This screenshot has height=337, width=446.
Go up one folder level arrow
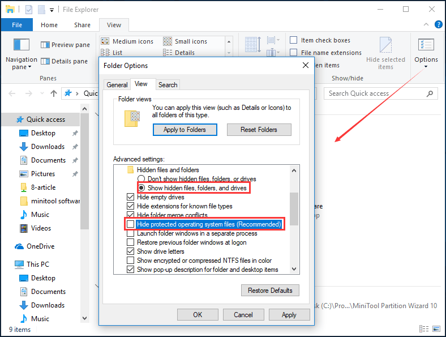click(x=54, y=93)
